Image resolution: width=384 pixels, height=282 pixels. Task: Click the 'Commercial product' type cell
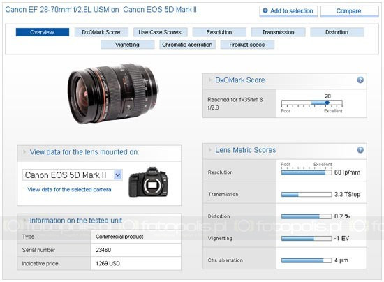[136, 237]
